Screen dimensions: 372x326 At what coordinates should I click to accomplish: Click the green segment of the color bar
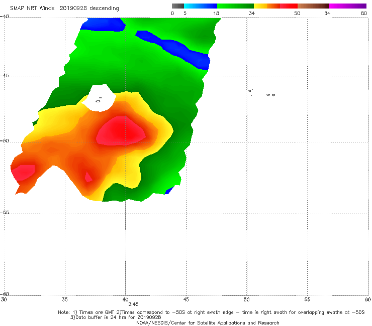pyautogui.click(x=235, y=6)
